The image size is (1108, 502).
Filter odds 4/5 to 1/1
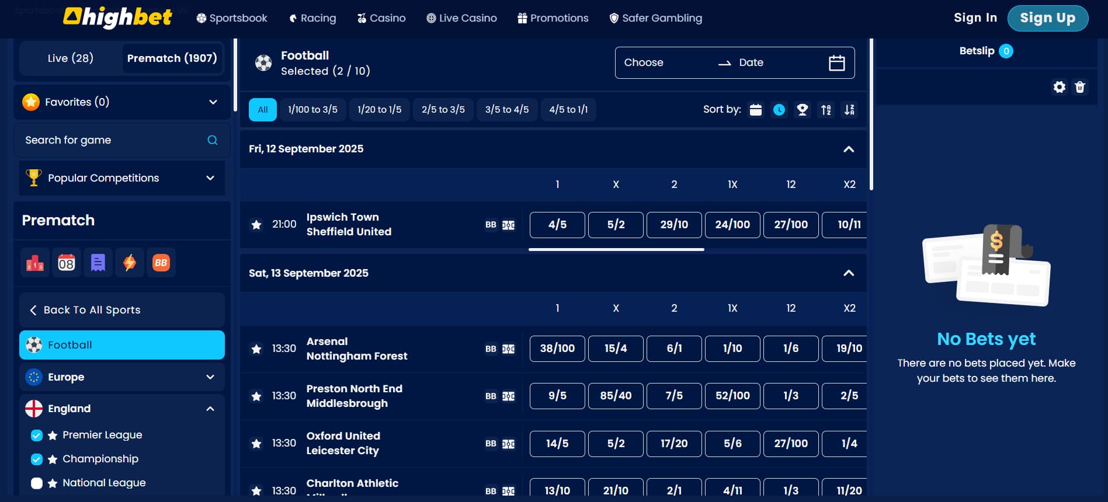(x=568, y=110)
